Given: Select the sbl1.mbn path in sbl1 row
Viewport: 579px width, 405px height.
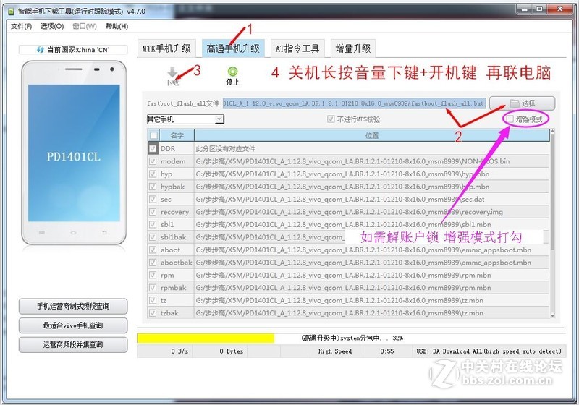Looking at the screenshot, I should coord(372,224).
